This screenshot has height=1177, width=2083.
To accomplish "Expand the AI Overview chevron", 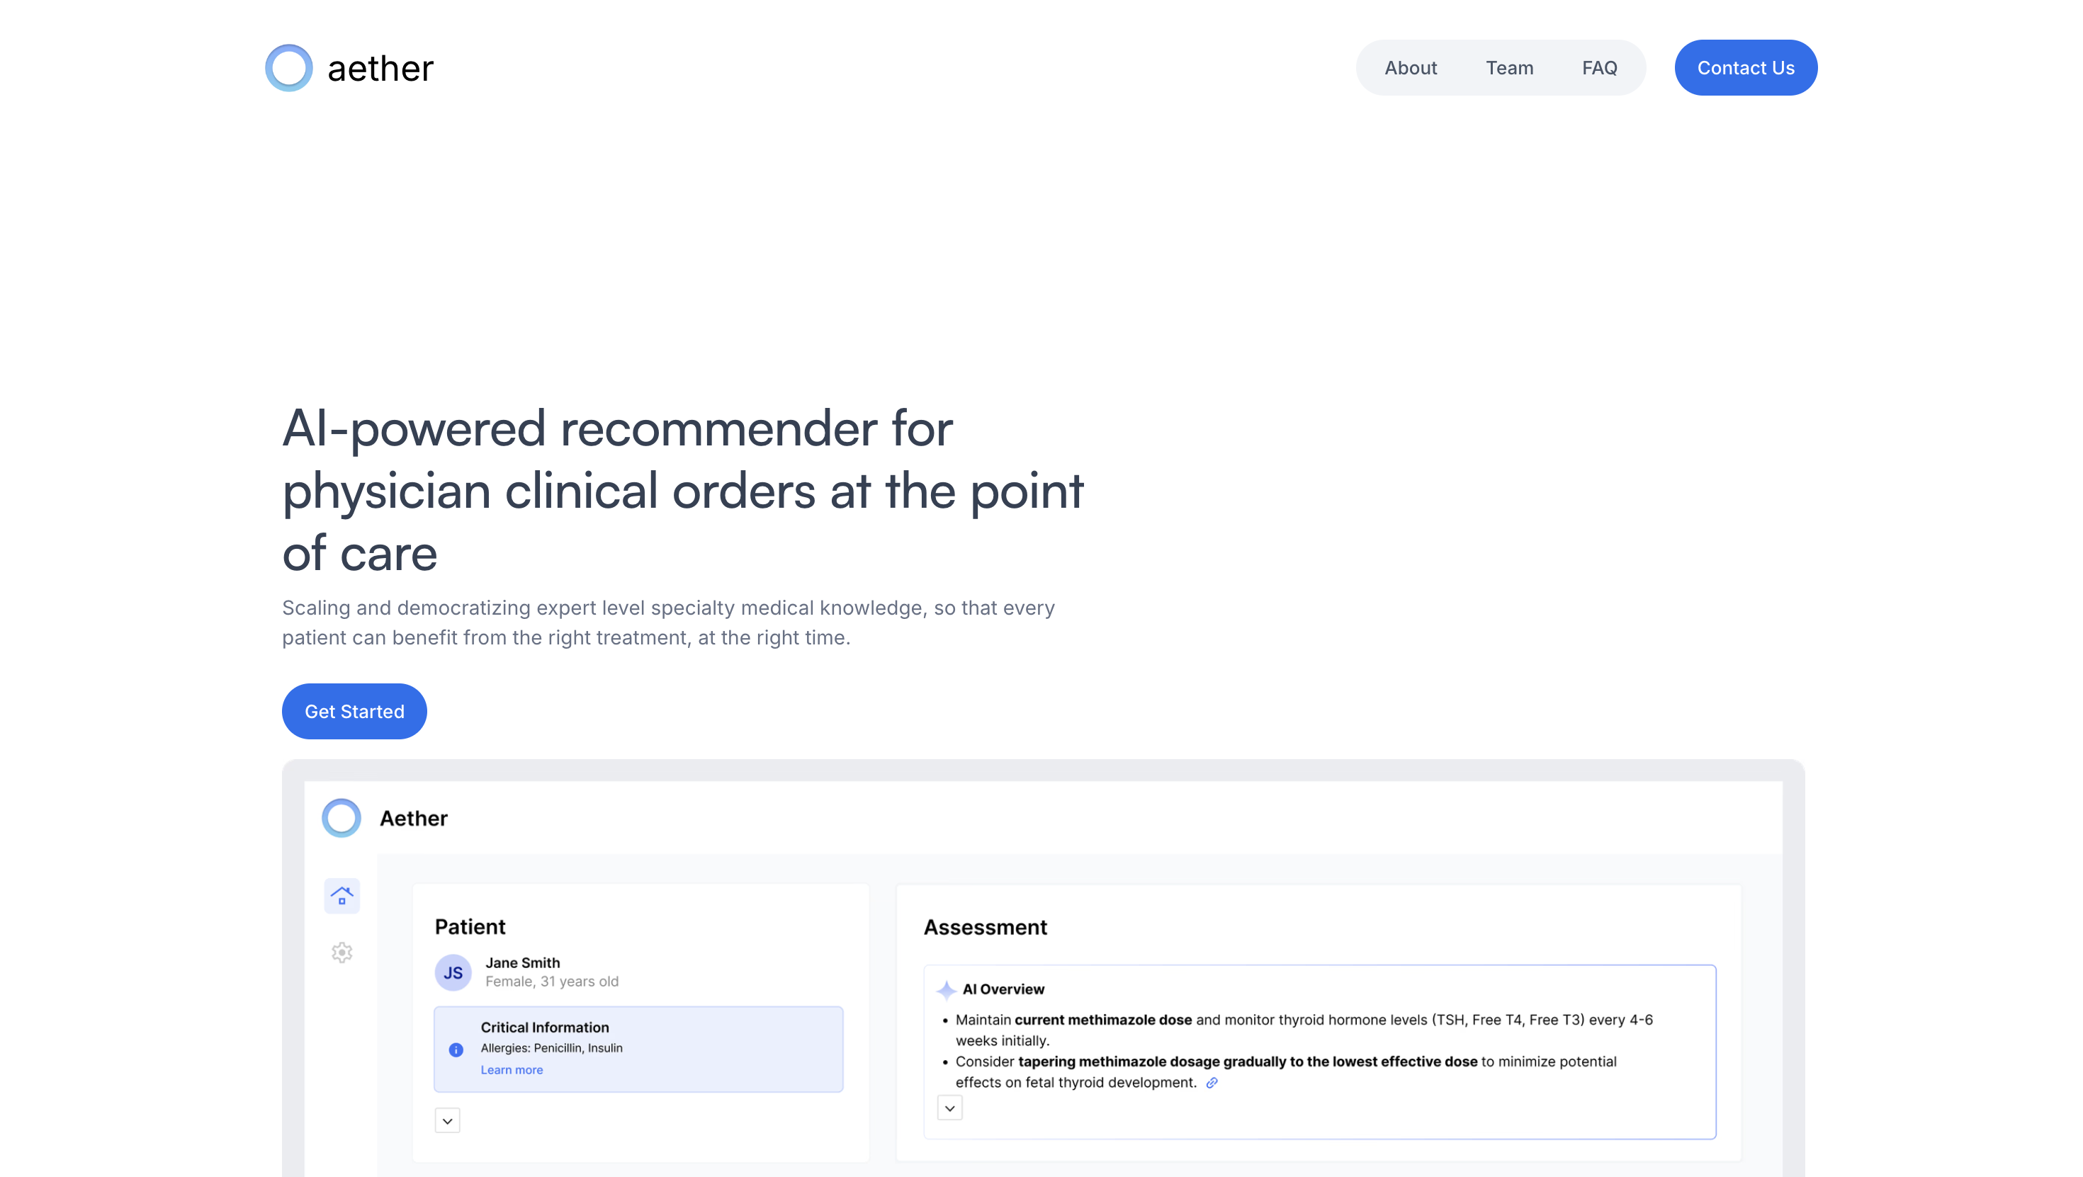I will [949, 1108].
